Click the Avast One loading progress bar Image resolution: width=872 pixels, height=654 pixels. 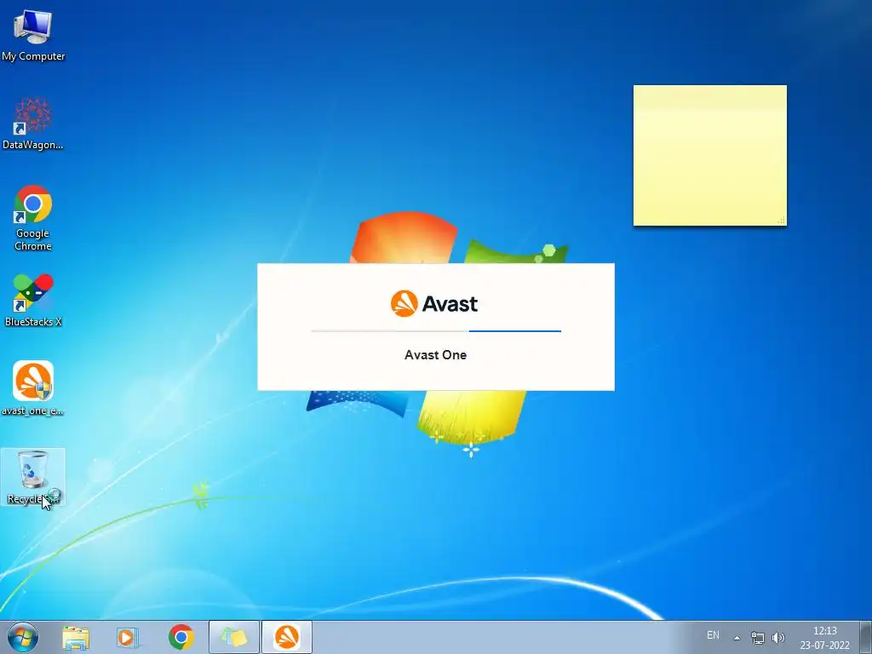pos(436,331)
